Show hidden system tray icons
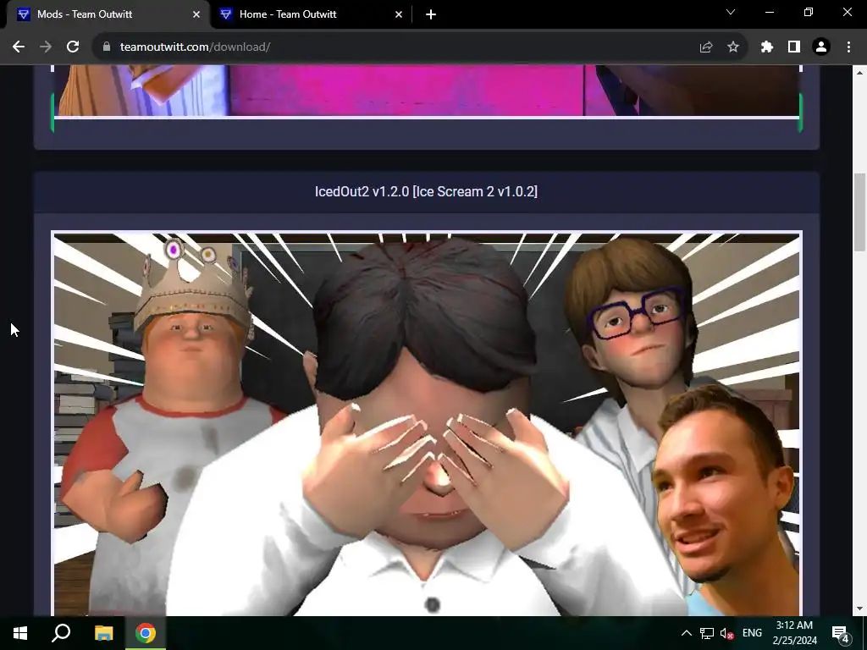 (686, 633)
